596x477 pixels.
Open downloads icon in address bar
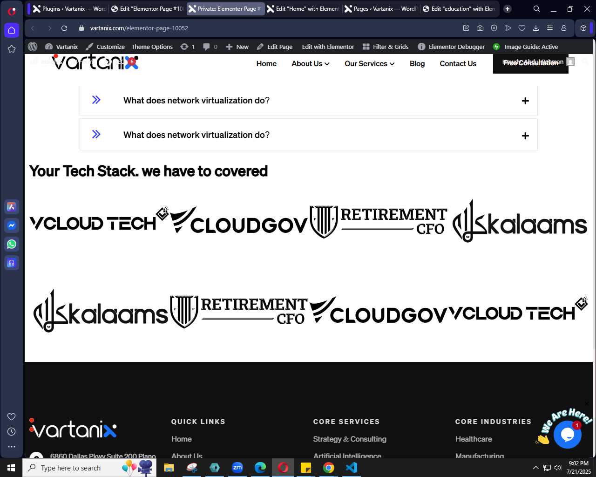pyautogui.click(x=536, y=28)
